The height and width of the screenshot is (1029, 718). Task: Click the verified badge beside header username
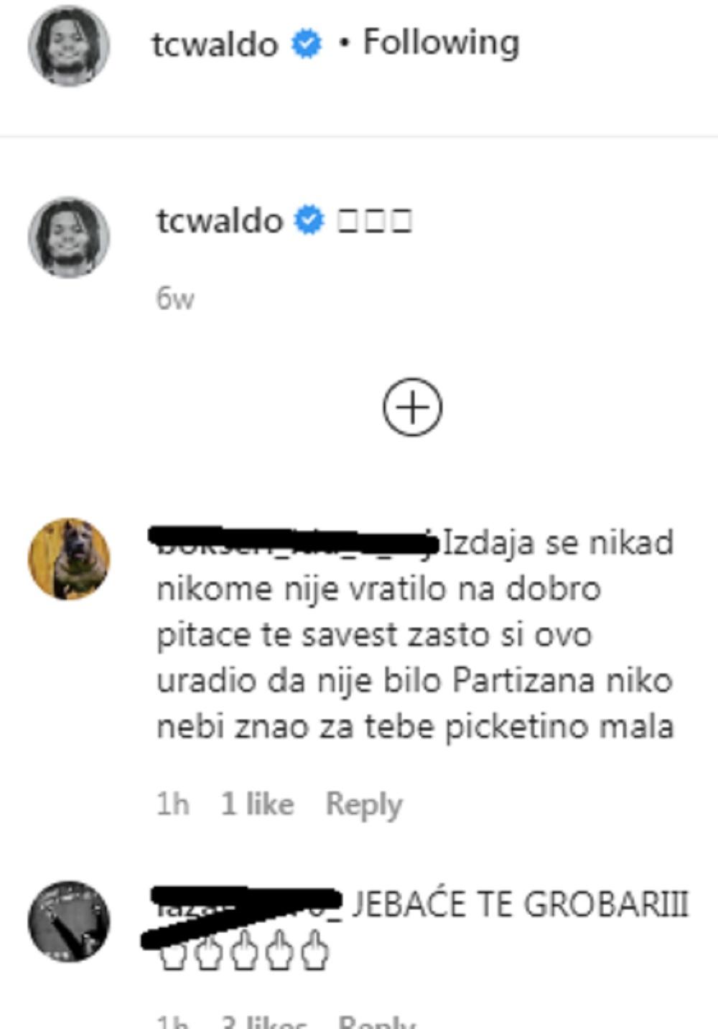[306, 44]
